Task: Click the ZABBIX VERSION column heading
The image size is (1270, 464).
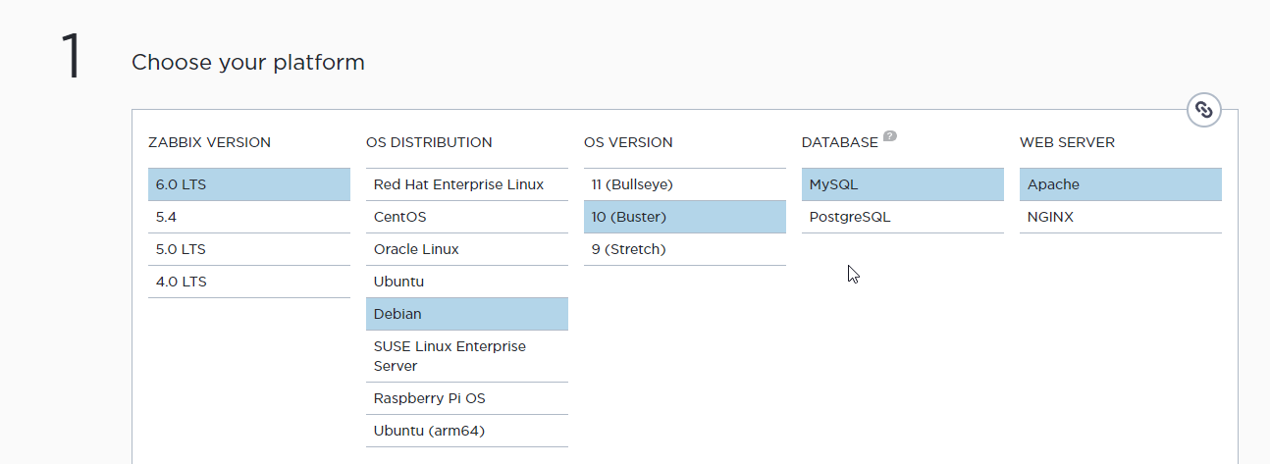Action: [209, 142]
